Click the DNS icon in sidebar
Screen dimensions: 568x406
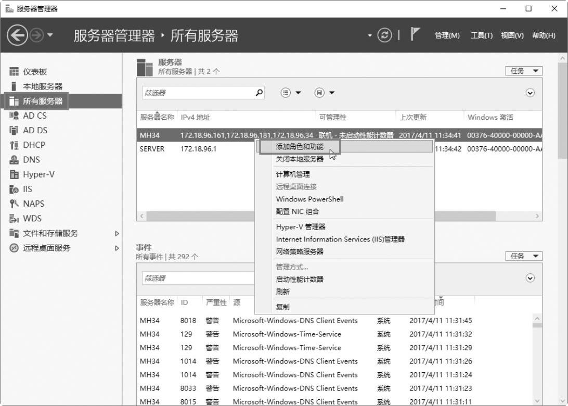click(x=14, y=160)
